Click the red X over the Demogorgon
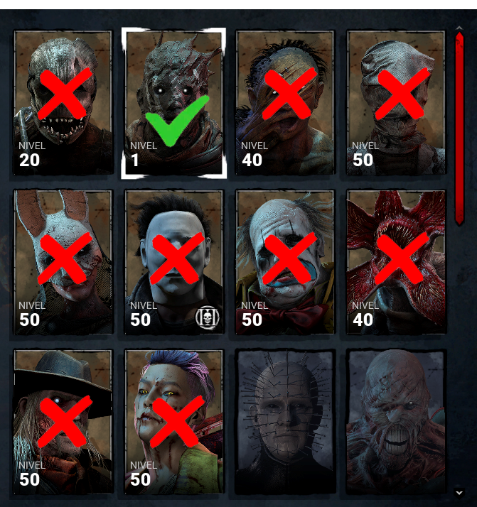Screen dimensions: 477x507 pyautogui.click(x=402, y=258)
